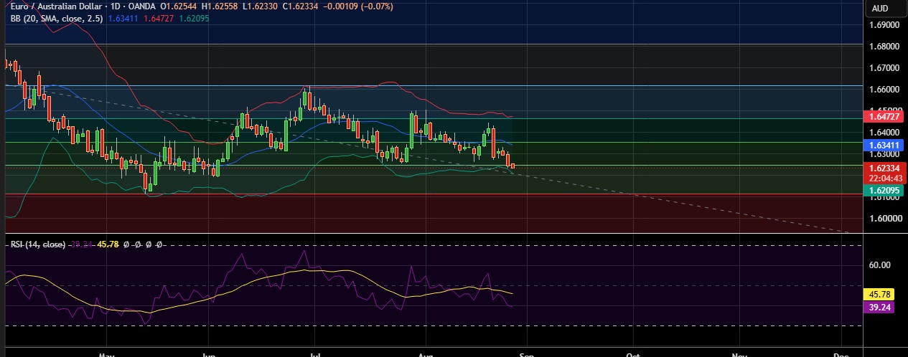The width and height of the screenshot is (908, 357).
Task: Click the yellow RSI value 45.78 in the legend
Action: tap(108, 244)
